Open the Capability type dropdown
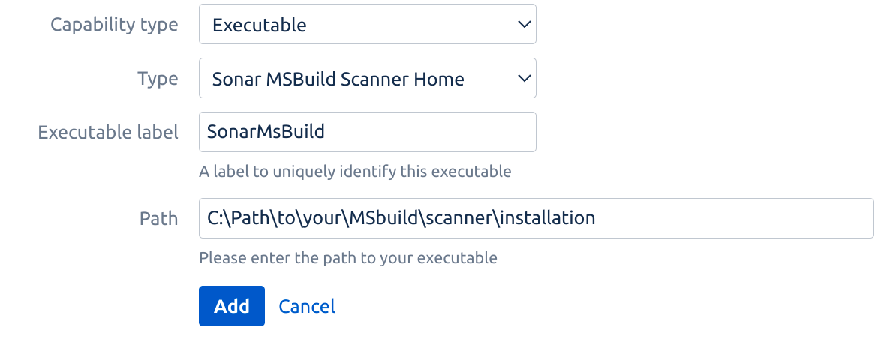 pyautogui.click(x=367, y=25)
